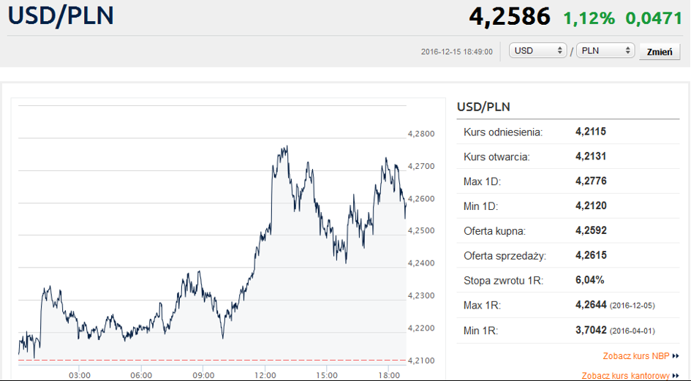Click the Max 1D value 4,2776
Viewport: 691px width, 381px height.
click(x=591, y=181)
